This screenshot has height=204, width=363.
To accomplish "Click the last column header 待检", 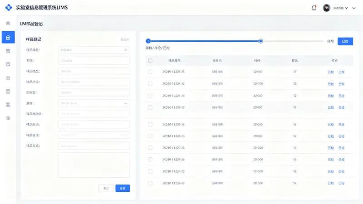I will 334,61.
